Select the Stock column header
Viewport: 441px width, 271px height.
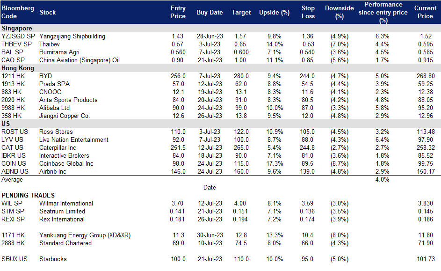[x=48, y=12]
